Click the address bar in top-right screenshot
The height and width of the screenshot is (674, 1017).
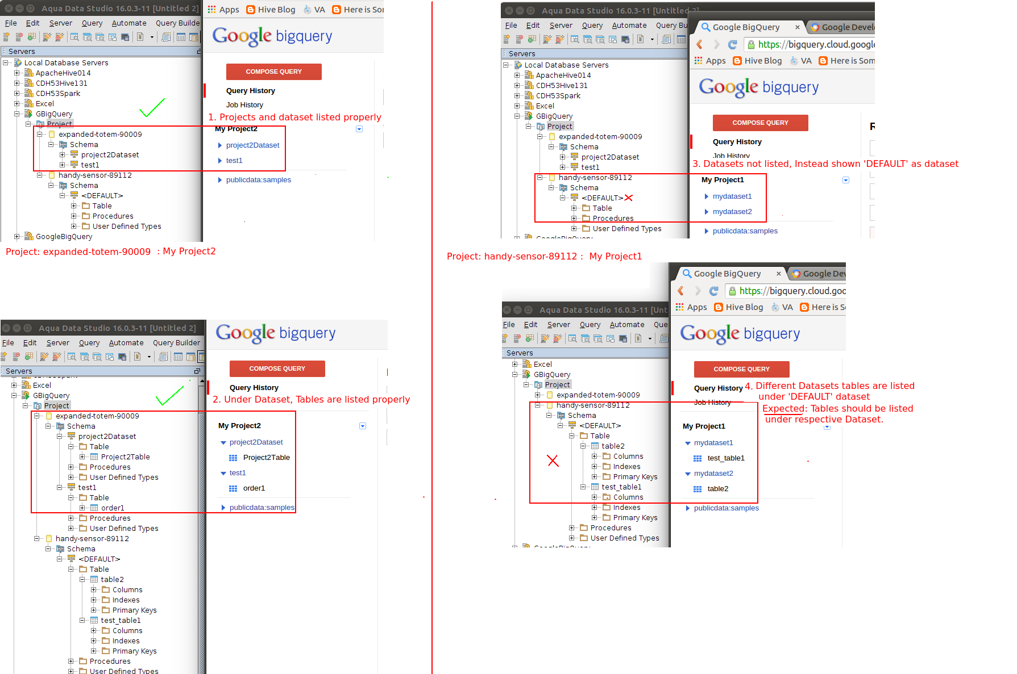point(809,44)
